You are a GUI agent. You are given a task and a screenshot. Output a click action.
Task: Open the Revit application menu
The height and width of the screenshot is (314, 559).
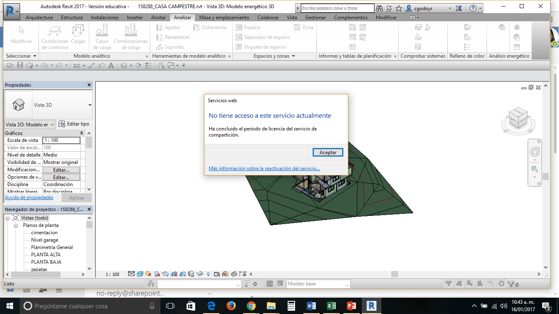click(x=11, y=11)
